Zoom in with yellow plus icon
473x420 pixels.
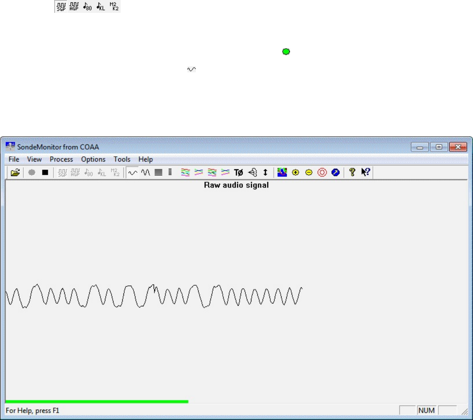coord(295,172)
